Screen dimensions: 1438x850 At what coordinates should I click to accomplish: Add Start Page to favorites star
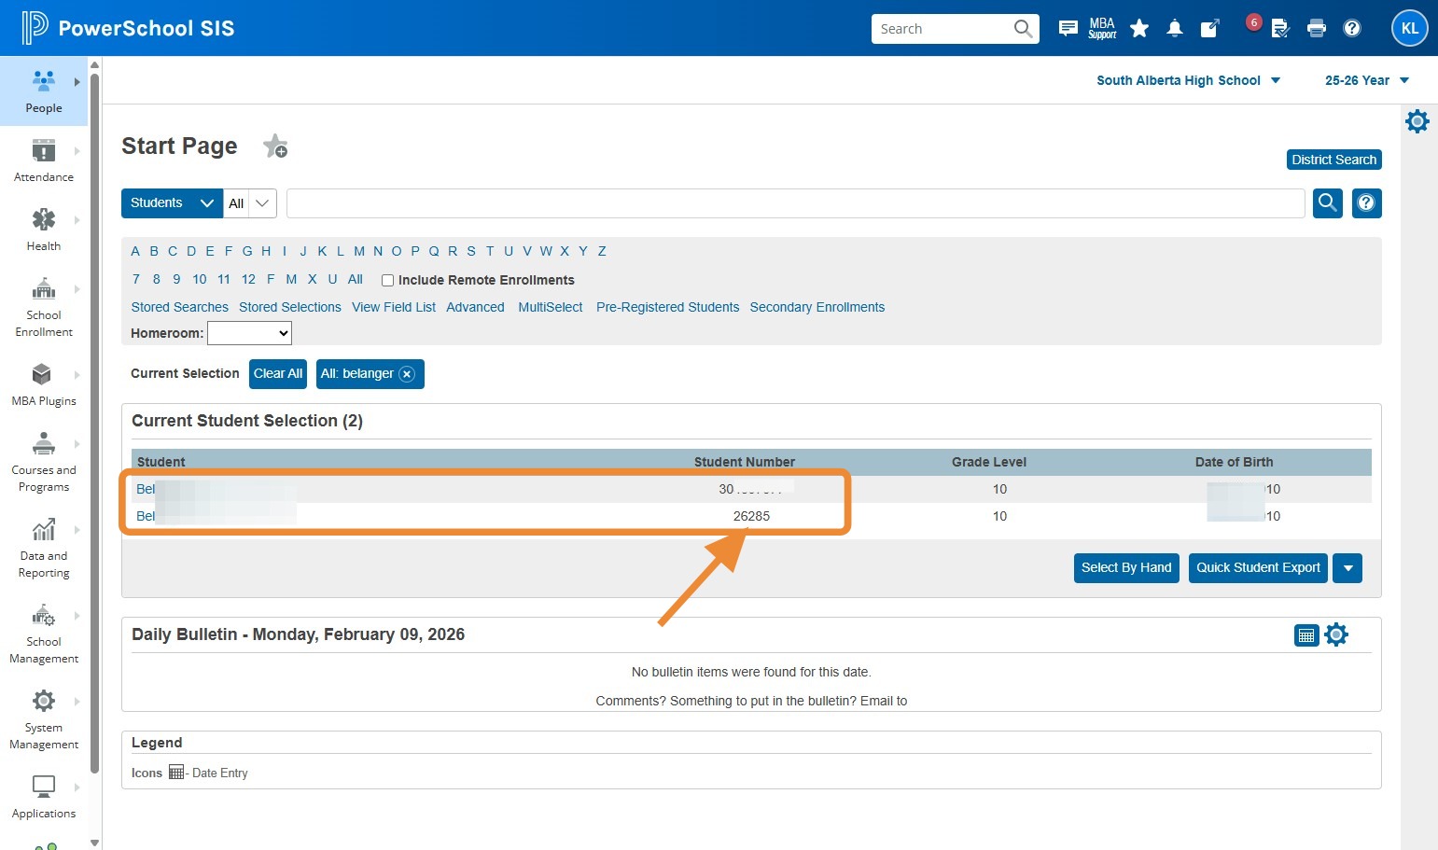point(275,146)
